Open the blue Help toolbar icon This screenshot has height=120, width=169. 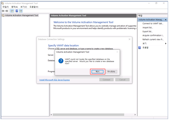[17, 11]
